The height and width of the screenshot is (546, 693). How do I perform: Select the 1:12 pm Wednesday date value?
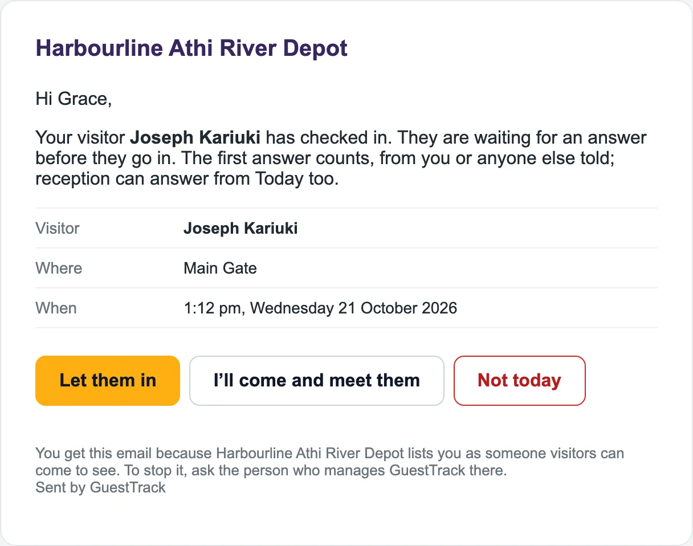click(x=320, y=308)
